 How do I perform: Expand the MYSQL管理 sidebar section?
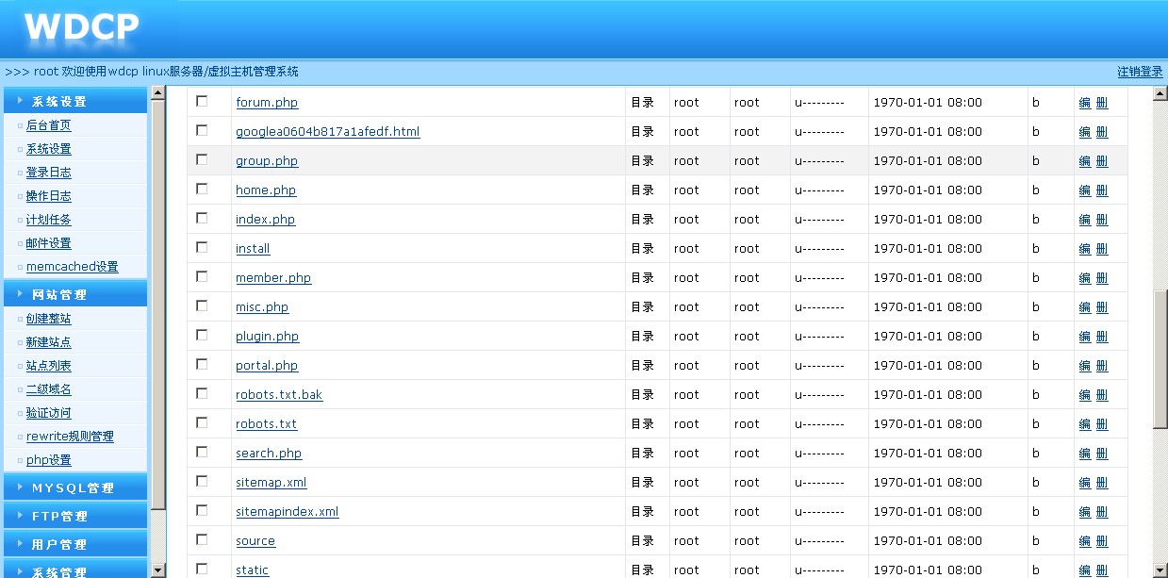point(74,487)
